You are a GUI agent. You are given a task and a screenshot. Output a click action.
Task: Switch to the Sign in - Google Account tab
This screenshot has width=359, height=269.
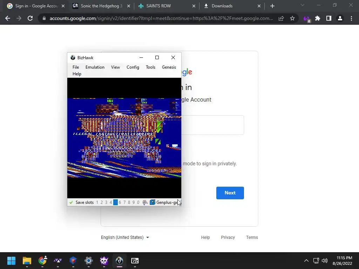(36, 6)
